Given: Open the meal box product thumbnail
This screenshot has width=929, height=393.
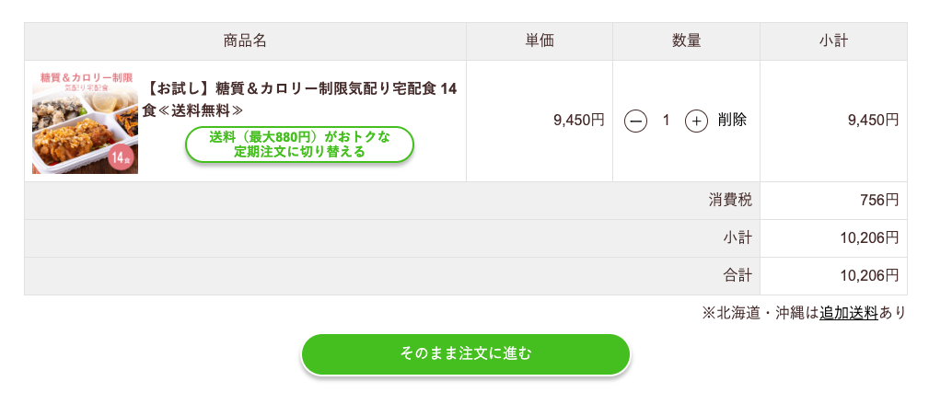Looking at the screenshot, I should (86, 121).
